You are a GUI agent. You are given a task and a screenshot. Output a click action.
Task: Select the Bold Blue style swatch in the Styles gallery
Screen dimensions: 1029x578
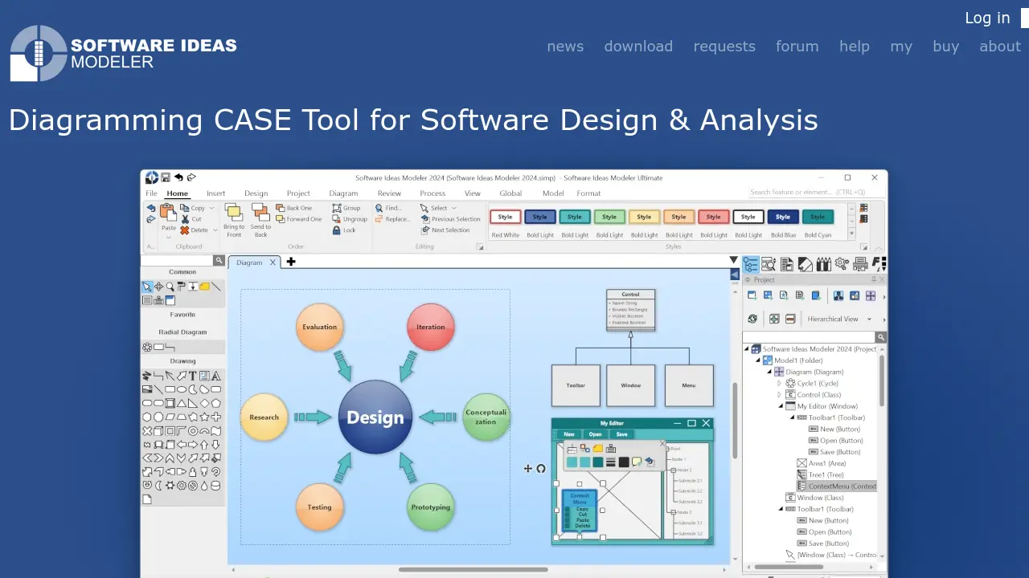[783, 217]
